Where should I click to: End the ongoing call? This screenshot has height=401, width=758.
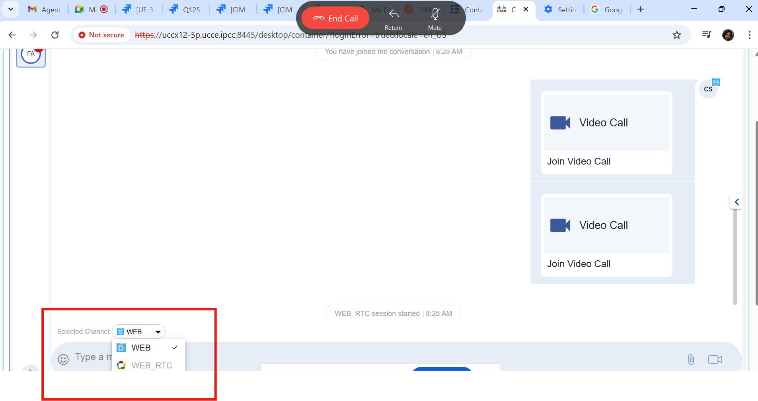(335, 18)
